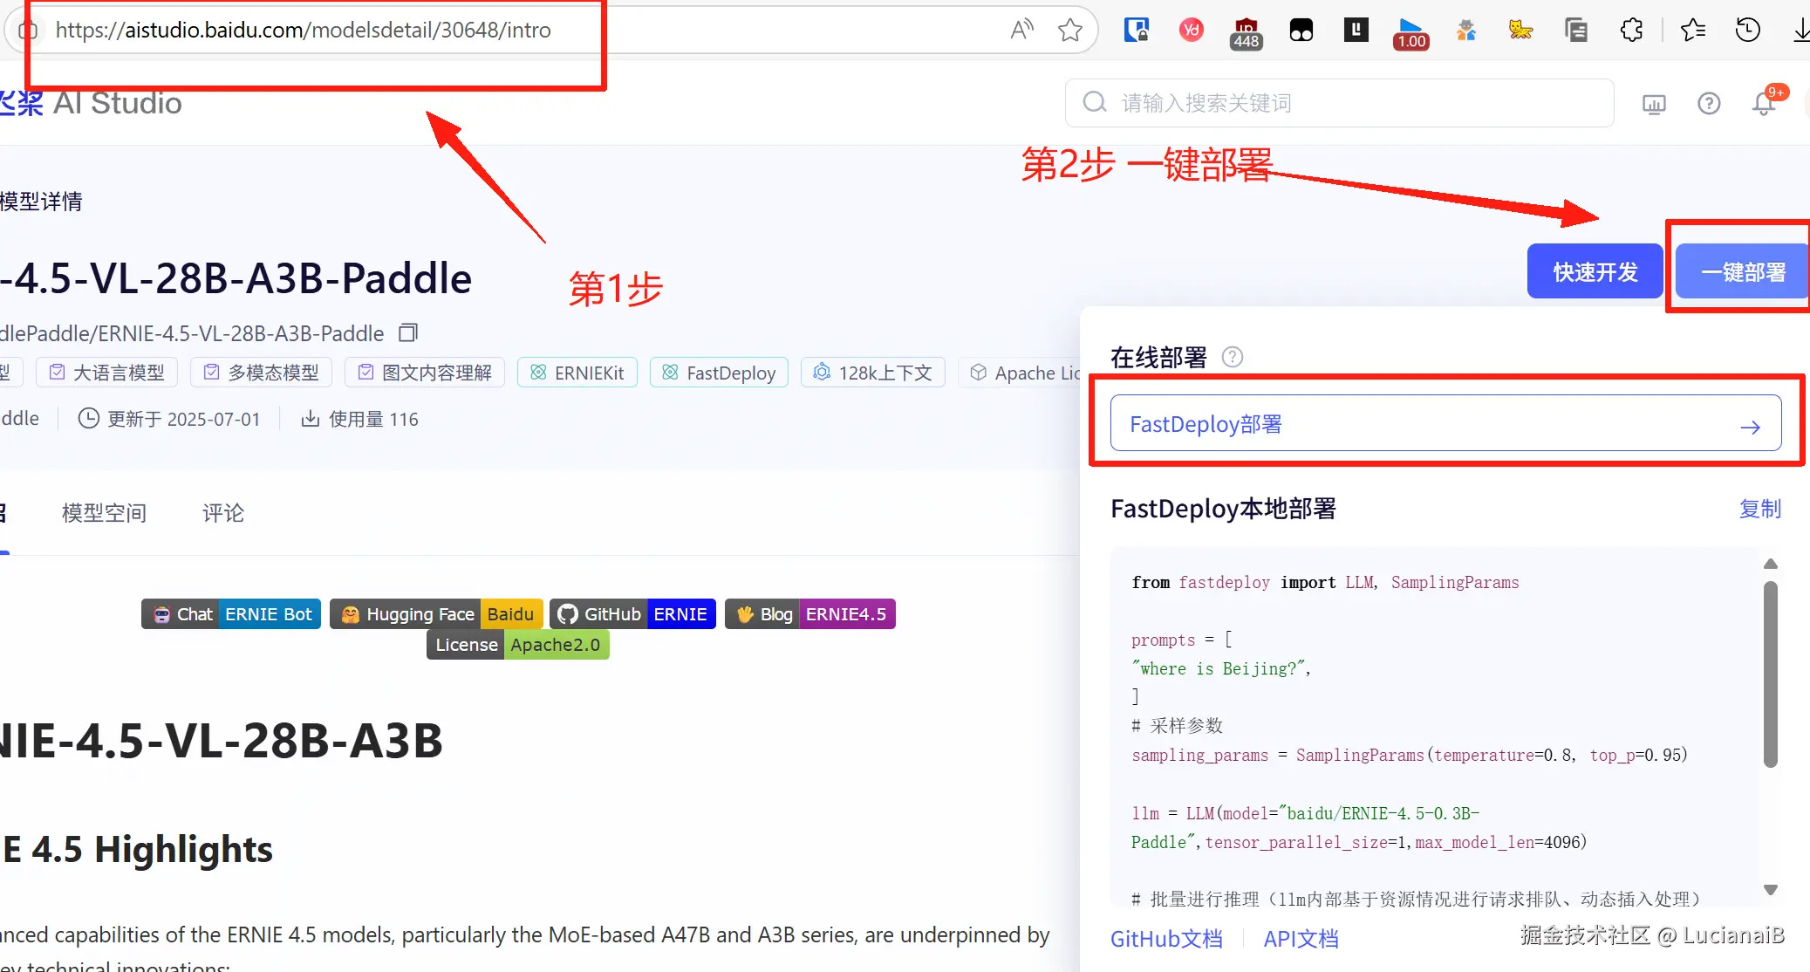
Task: Click the read aloud icon in address bar
Action: 1021,31
